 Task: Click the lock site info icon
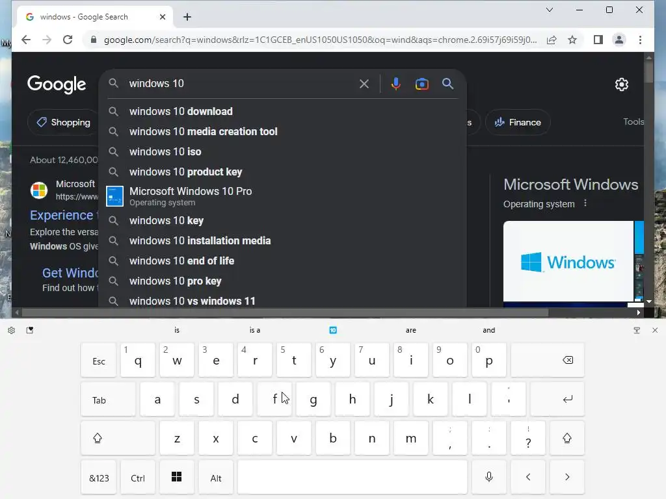coord(94,40)
